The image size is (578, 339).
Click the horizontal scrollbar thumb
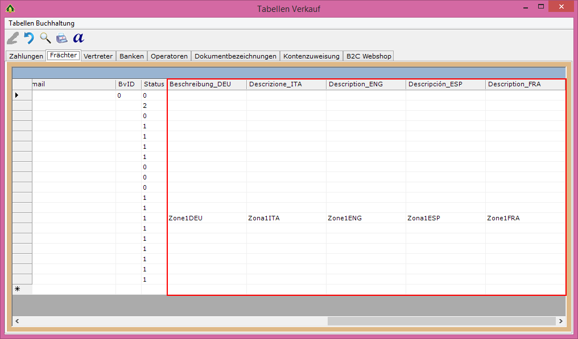[441, 321]
